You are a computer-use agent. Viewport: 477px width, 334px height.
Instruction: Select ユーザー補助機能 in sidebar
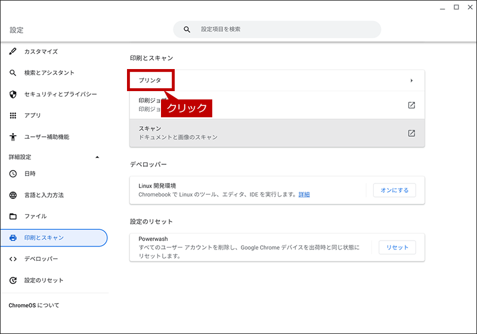click(47, 137)
